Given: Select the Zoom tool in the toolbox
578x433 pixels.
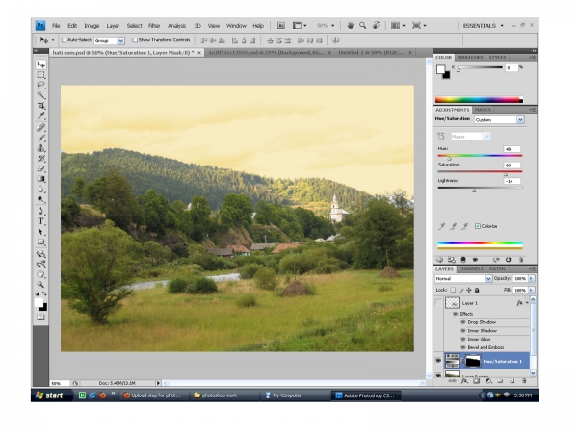Looking at the screenshot, I should point(40,285).
